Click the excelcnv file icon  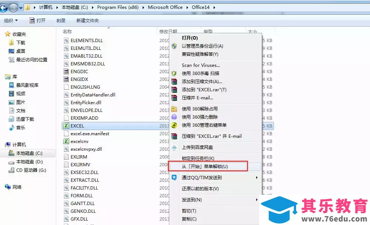pos(66,141)
